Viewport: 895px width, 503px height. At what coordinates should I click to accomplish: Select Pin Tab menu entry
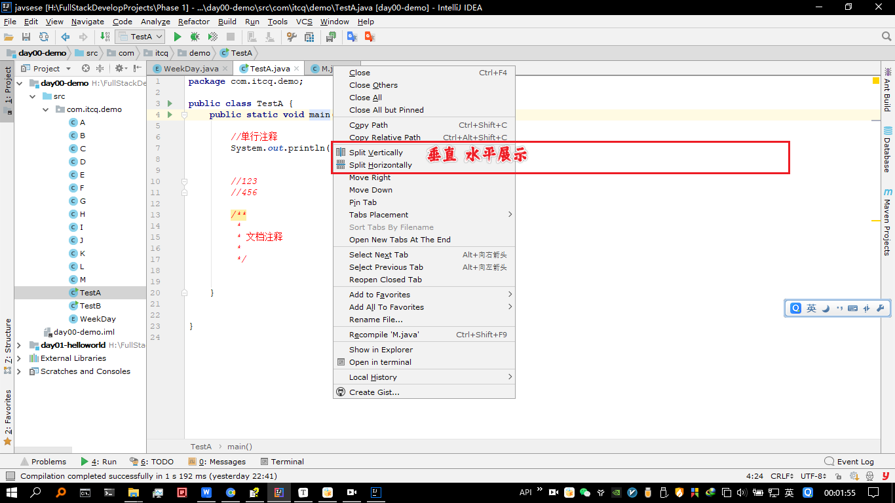coord(424,202)
